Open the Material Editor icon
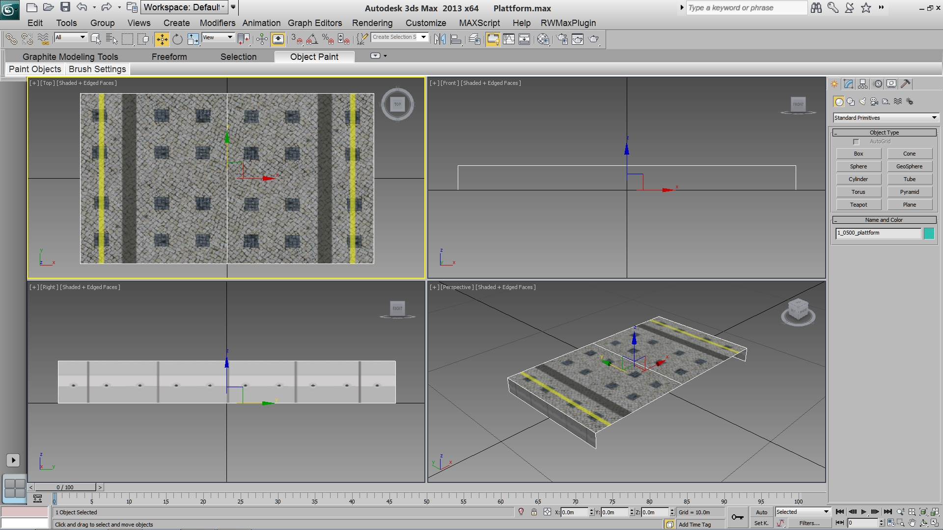 543,39
